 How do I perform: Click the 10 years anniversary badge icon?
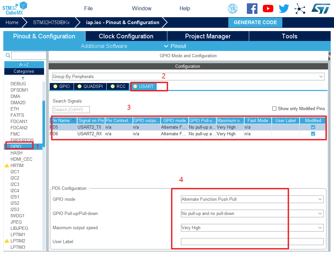233,9
